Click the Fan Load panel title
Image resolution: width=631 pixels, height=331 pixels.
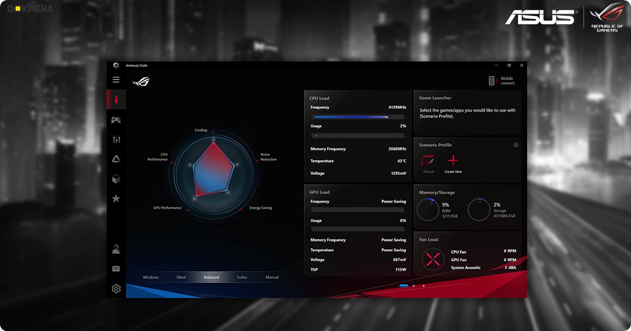tap(429, 239)
